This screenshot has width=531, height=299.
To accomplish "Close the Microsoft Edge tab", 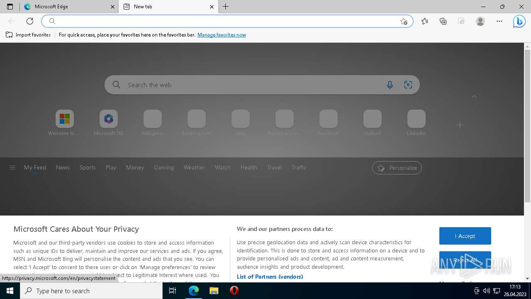I will 113,7.
